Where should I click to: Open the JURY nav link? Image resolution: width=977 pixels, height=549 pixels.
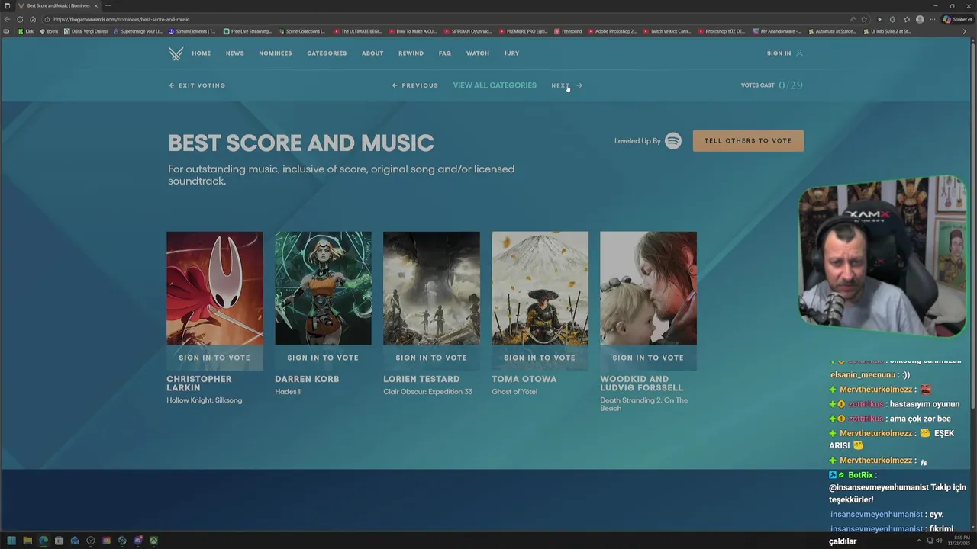511,53
